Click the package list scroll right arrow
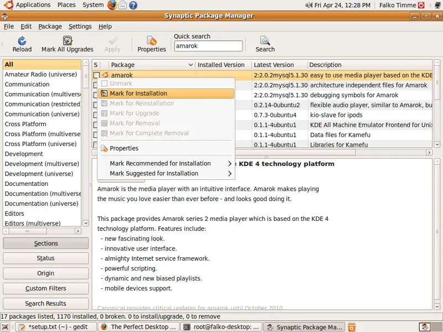This screenshot has height=332, width=443. point(429,153)
